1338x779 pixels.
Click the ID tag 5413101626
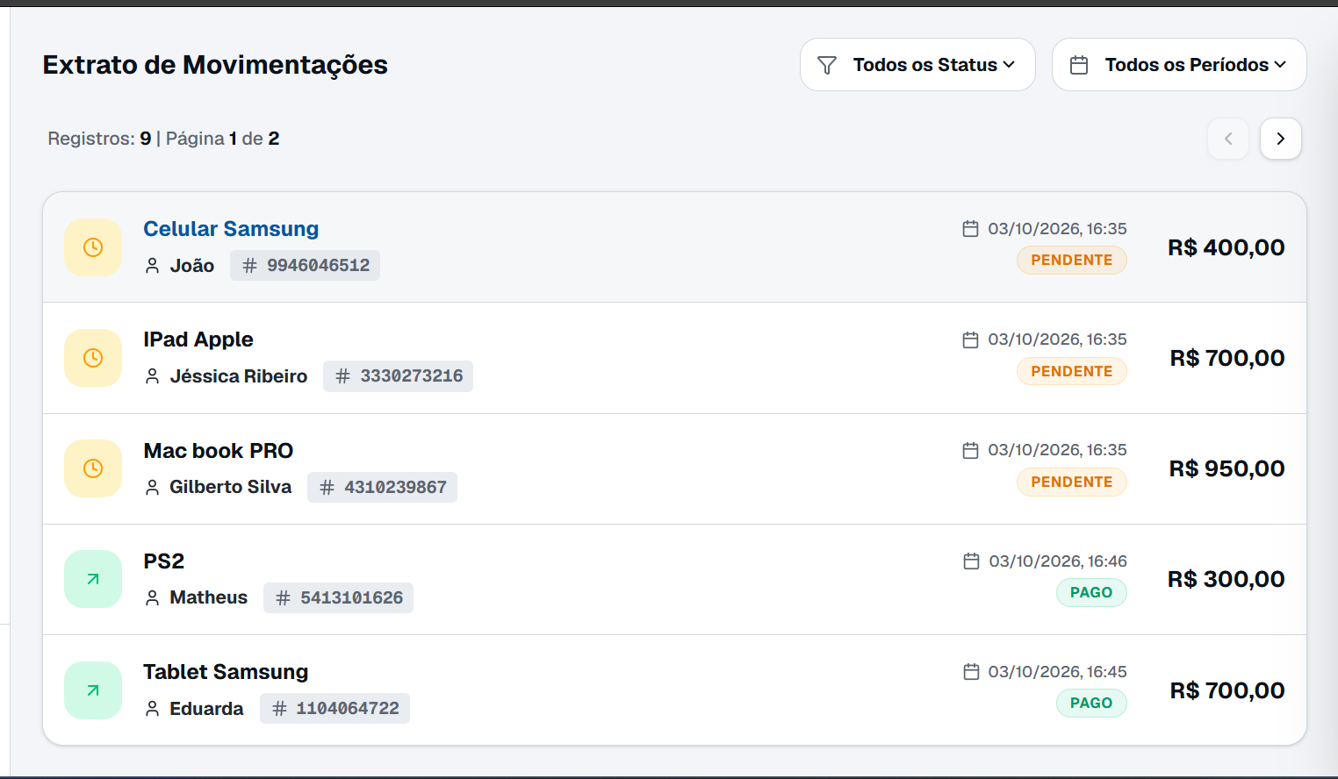coord(339,597)
